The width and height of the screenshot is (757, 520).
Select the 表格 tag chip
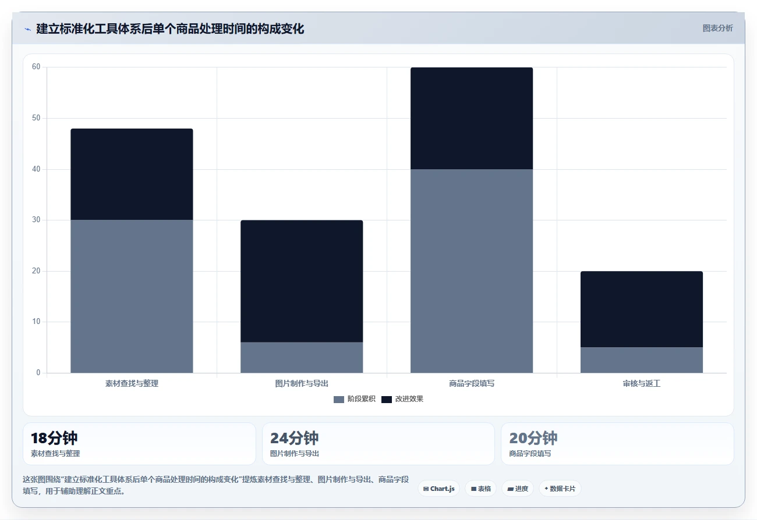(480, 489)
